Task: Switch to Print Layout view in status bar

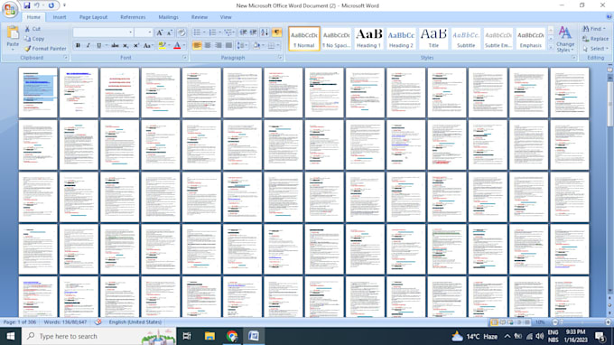Action: pos(494,322)
